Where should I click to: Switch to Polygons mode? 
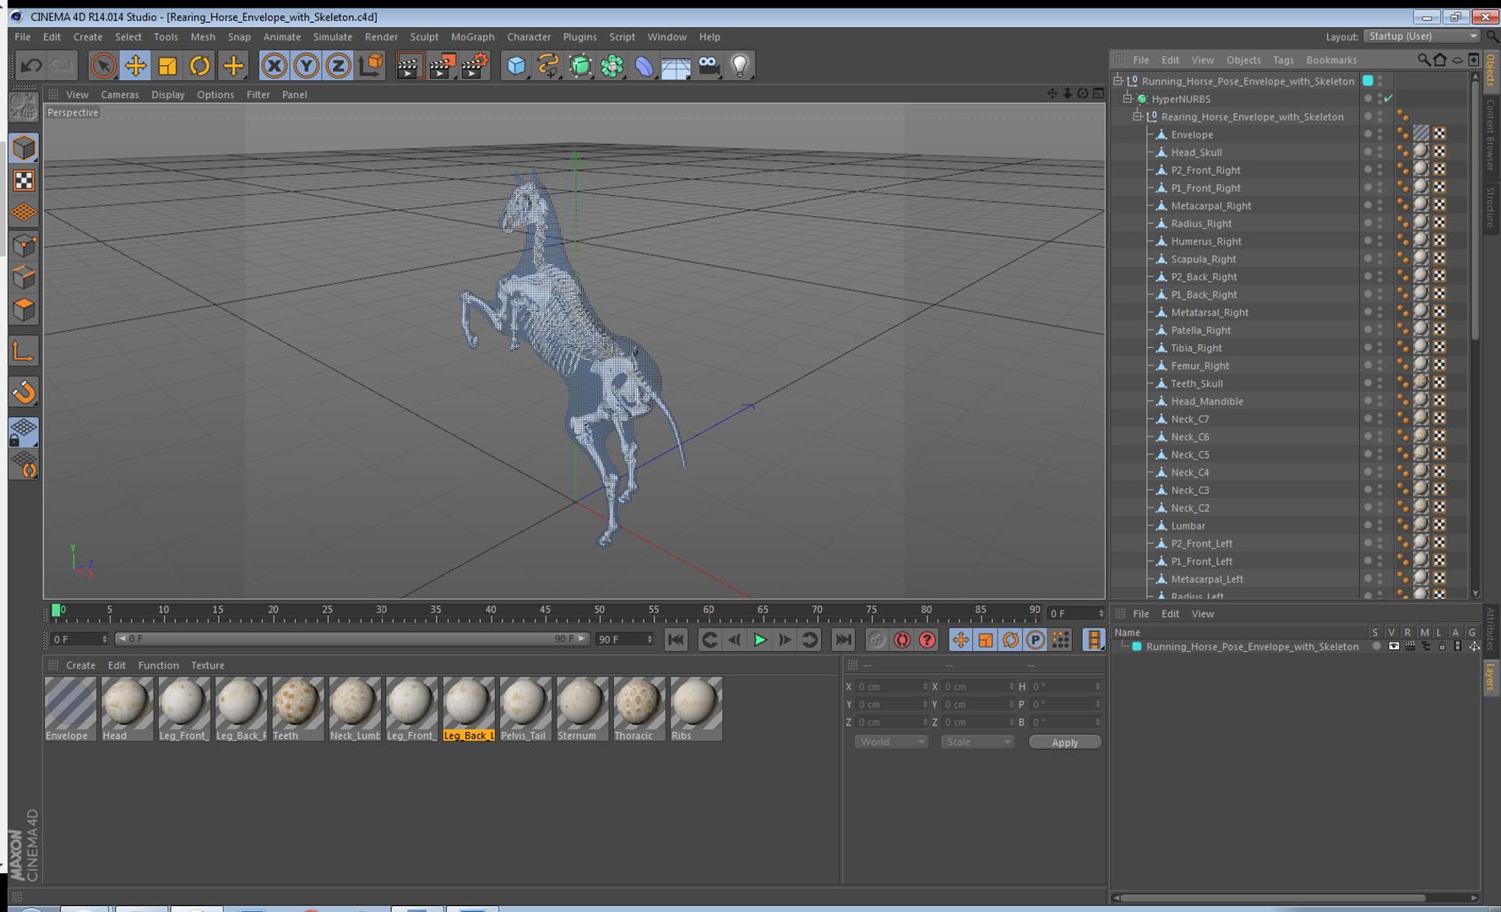(x=24, y=309)
